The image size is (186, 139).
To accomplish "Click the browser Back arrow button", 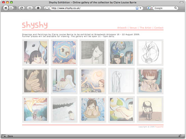I will pos(6,8).
